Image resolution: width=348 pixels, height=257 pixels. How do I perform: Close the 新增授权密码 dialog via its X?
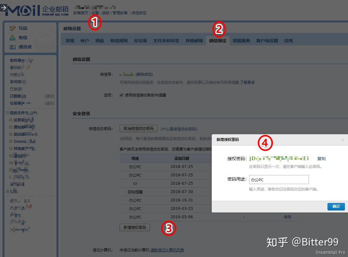click(x=343, y=140)
